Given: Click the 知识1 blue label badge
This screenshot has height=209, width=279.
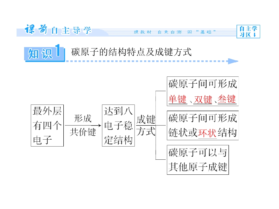Looking at the screenshot, I should [x=44, y=53].
